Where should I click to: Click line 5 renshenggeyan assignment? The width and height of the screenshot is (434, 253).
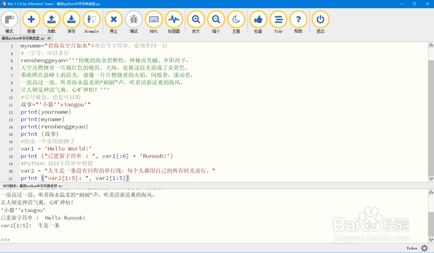[105, 60]
